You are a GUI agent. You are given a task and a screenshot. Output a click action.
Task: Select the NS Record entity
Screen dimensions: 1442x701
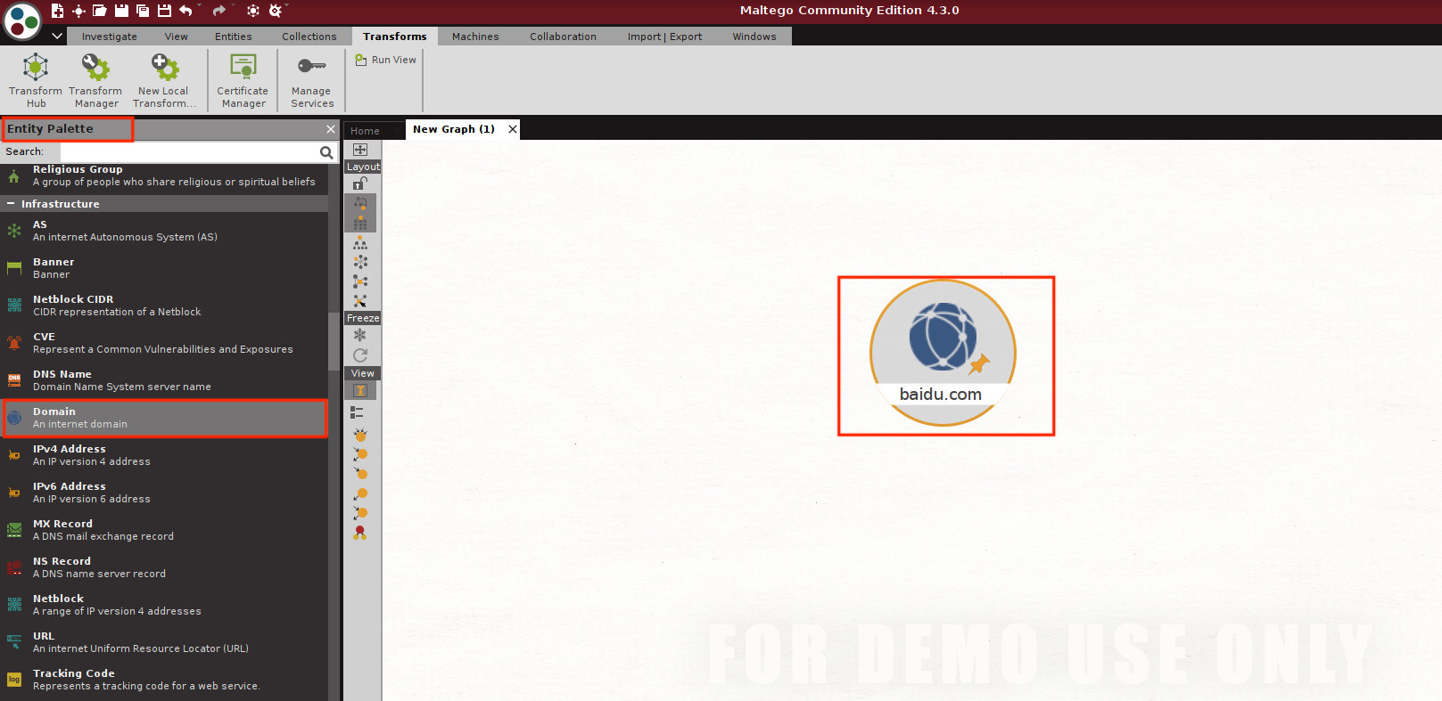coord(164,567)
